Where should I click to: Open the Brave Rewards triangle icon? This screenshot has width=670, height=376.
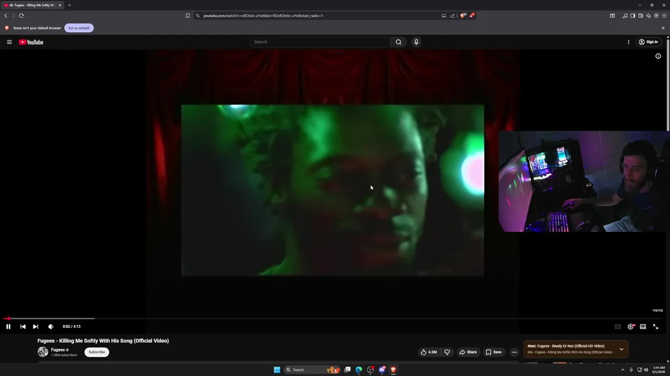point(472,16)
